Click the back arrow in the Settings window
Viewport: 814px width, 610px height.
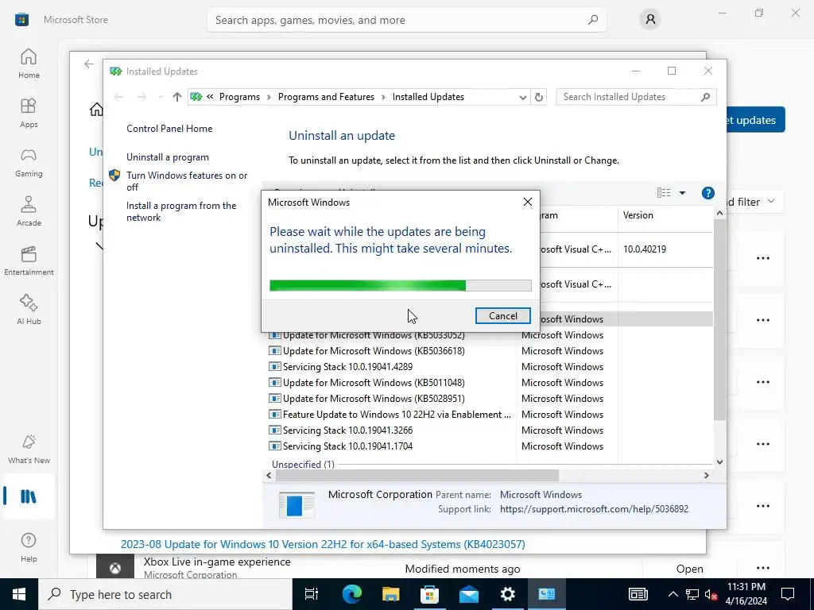coord(89,64)
